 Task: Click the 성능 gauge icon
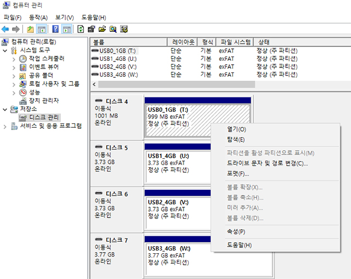22,93
